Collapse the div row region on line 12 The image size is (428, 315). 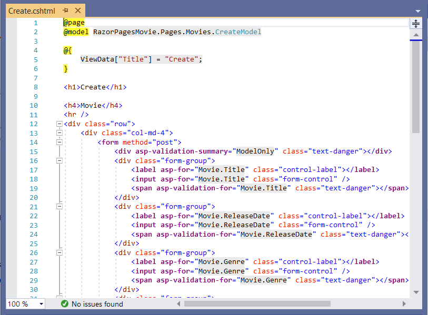[59, 124]
